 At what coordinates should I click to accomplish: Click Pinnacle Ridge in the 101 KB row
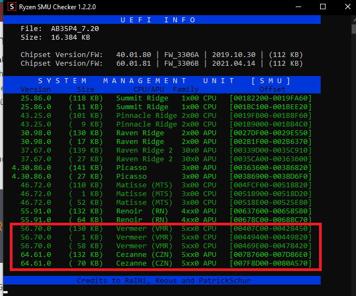(147, 116)
